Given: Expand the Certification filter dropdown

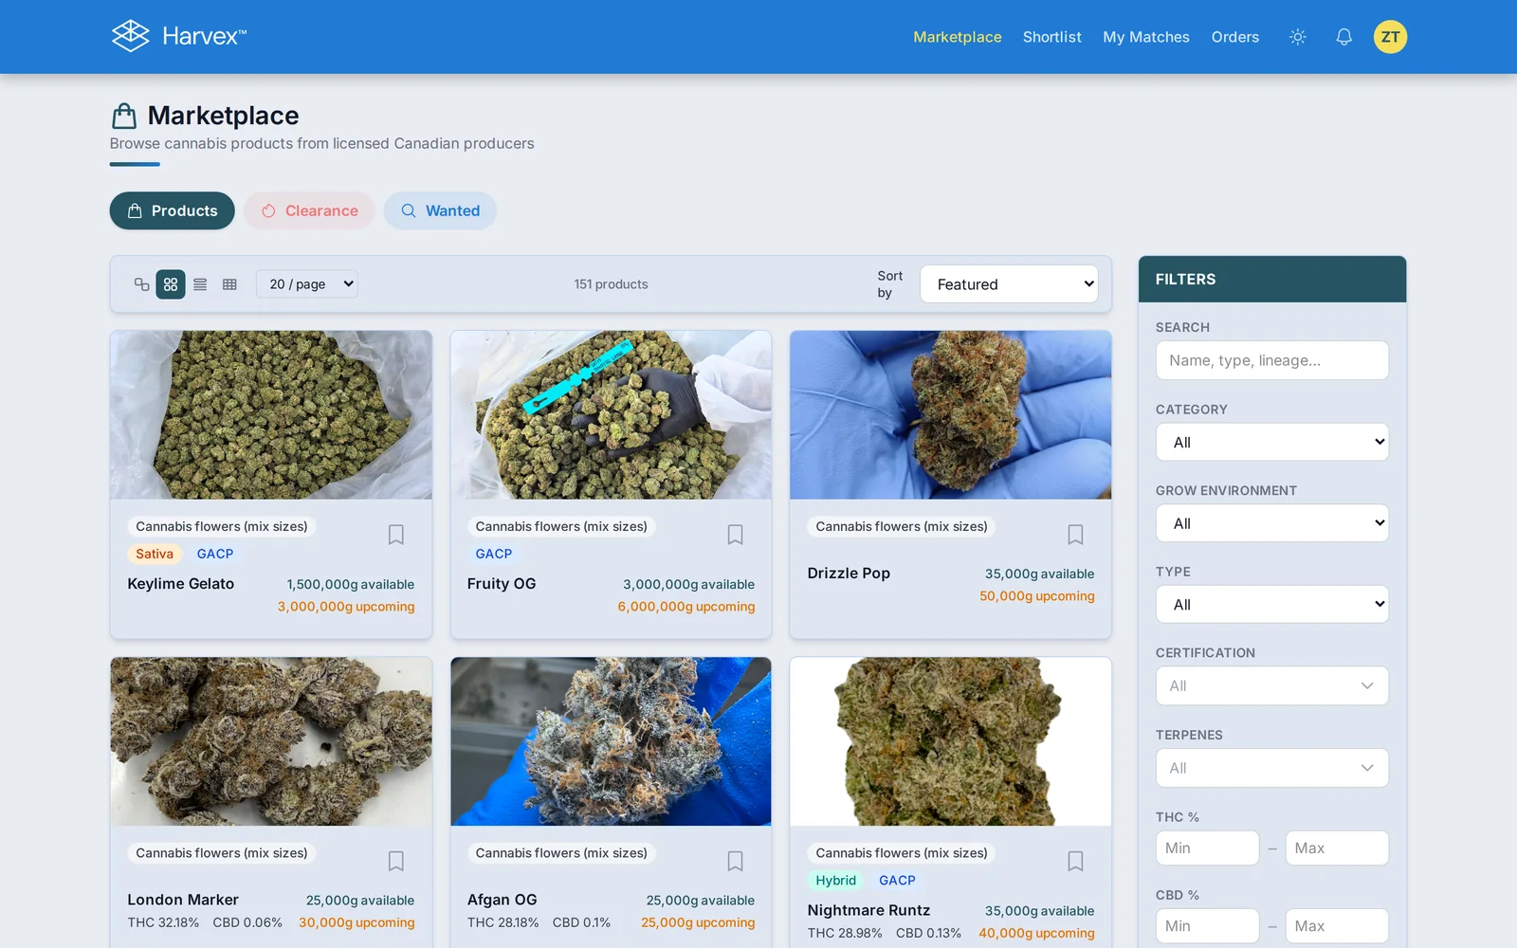Looking at the screenshot, I should coord(1271,685).
